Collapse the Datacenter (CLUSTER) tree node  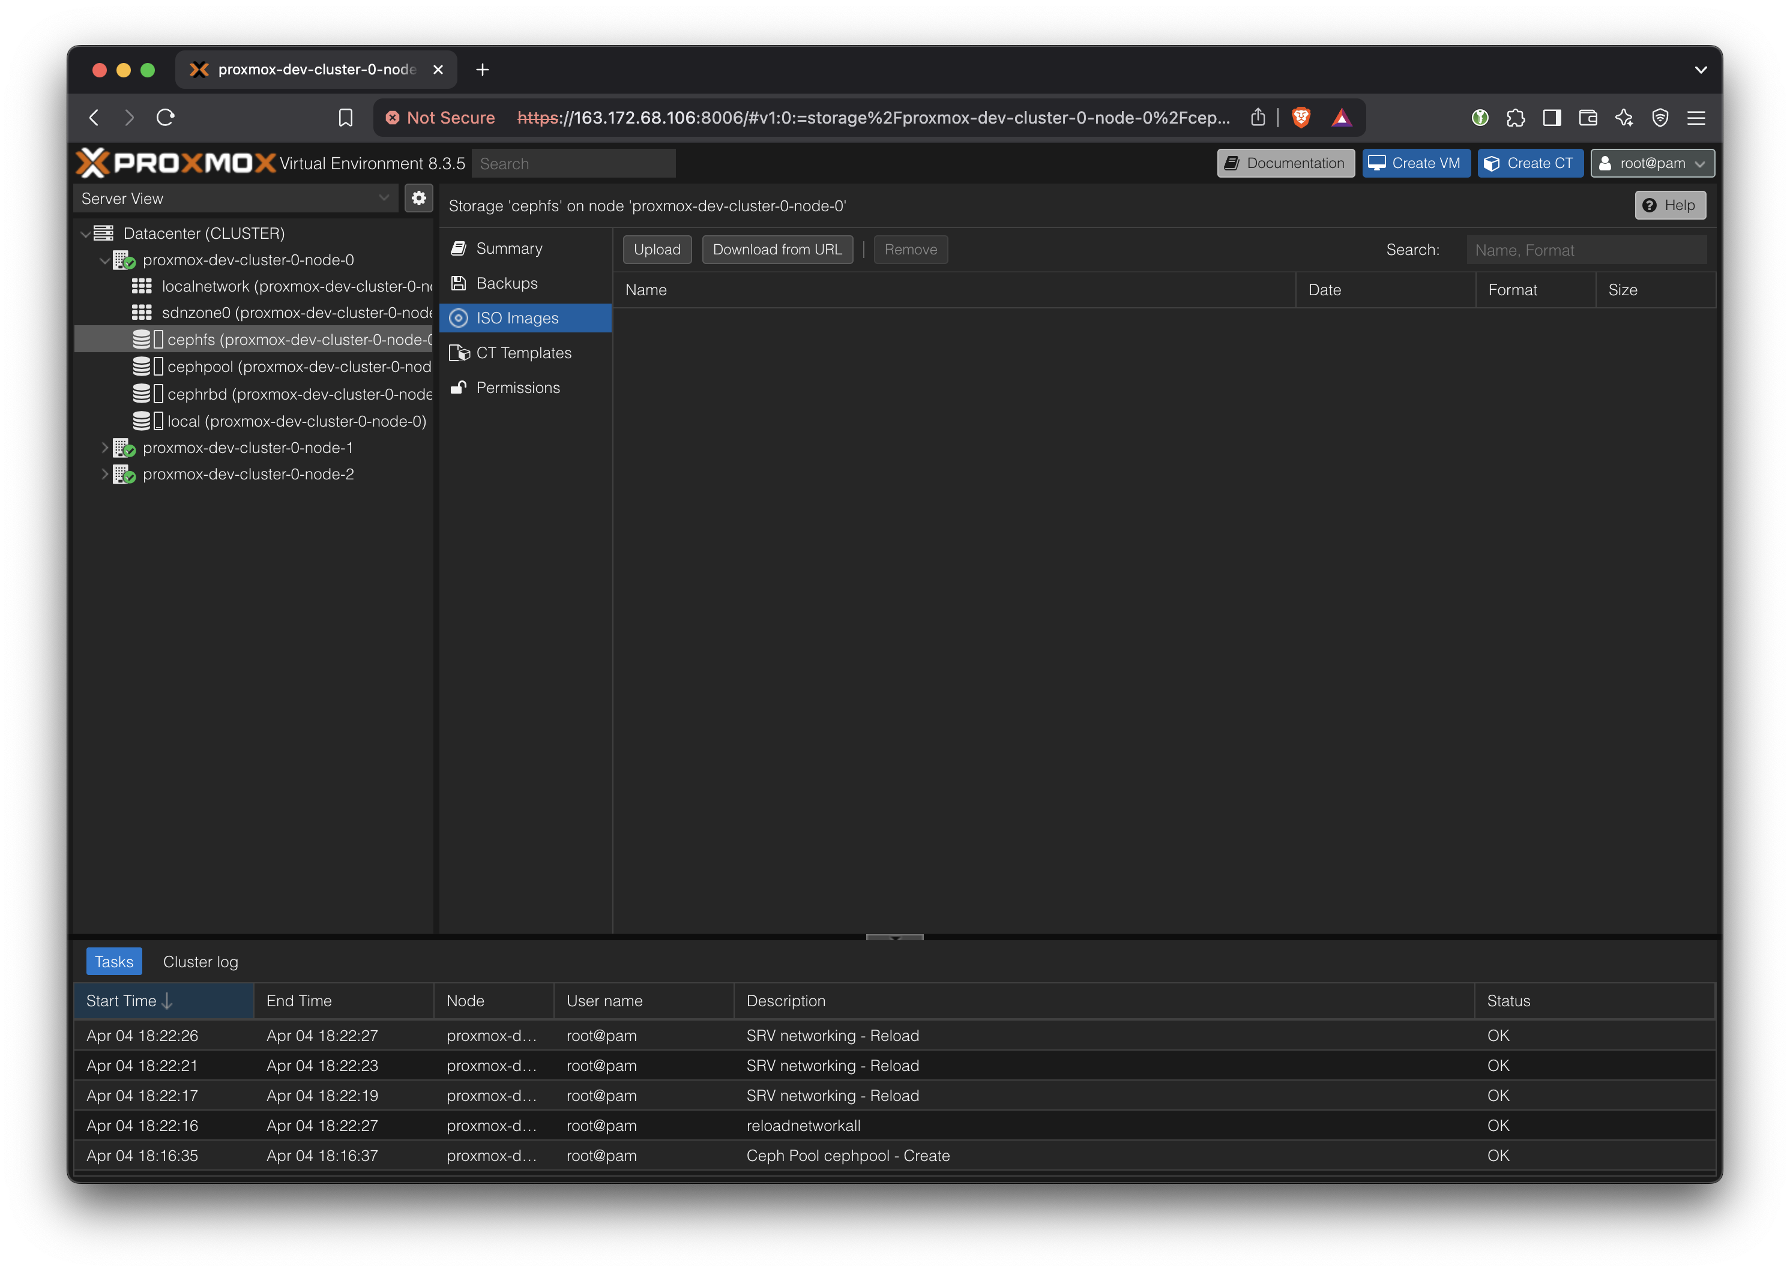[x=85, y=233]
